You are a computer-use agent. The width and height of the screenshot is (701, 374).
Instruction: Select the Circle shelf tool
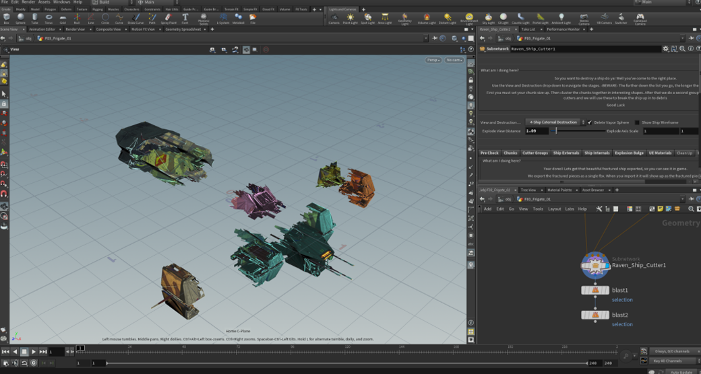pos(104,18)
